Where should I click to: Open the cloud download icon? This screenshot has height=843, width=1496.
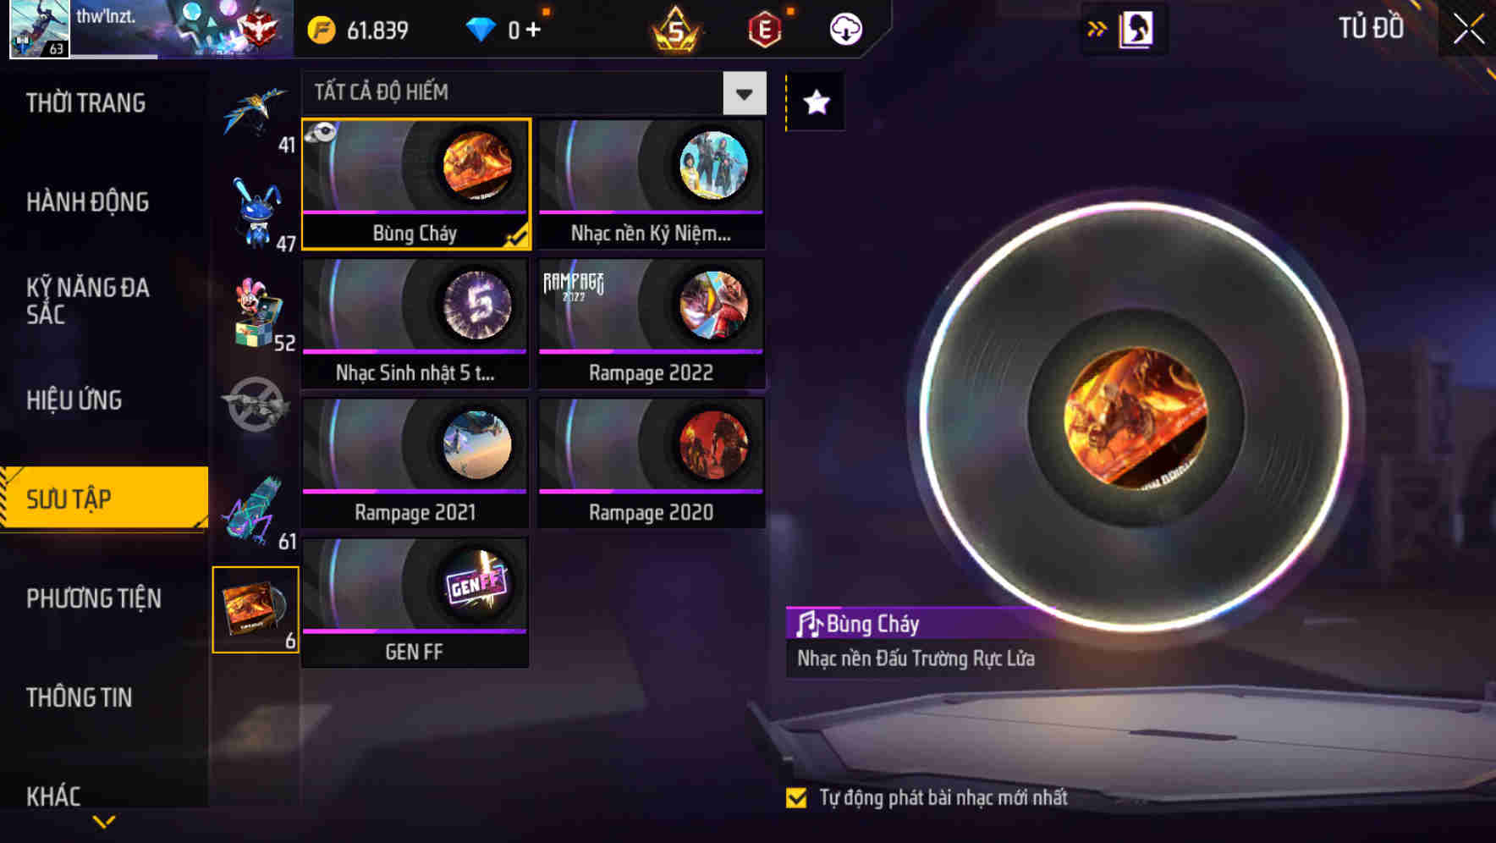pos(845,30)
